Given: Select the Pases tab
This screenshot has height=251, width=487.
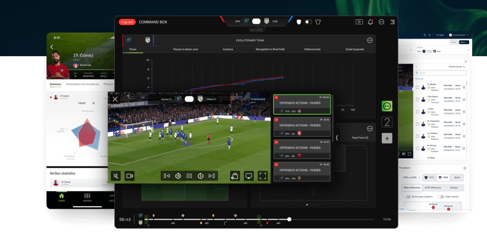Looking at the screenshot, I should click(133, 49).
